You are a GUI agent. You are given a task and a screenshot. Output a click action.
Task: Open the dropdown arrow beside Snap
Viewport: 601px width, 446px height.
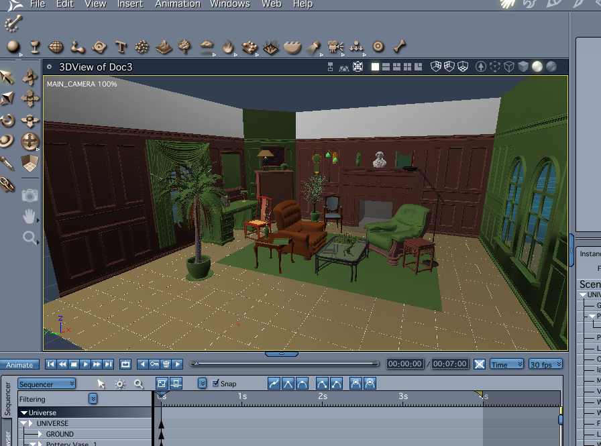click(x=202, y=383)
